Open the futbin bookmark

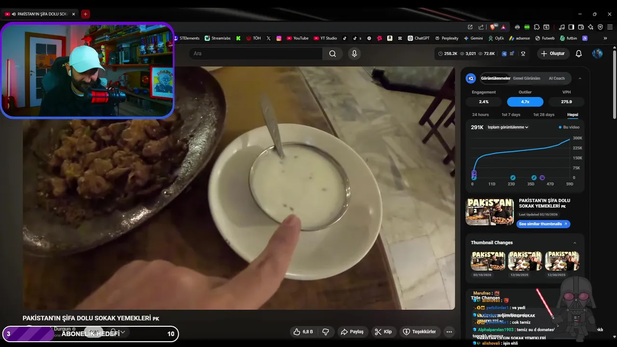pos(568,38)
